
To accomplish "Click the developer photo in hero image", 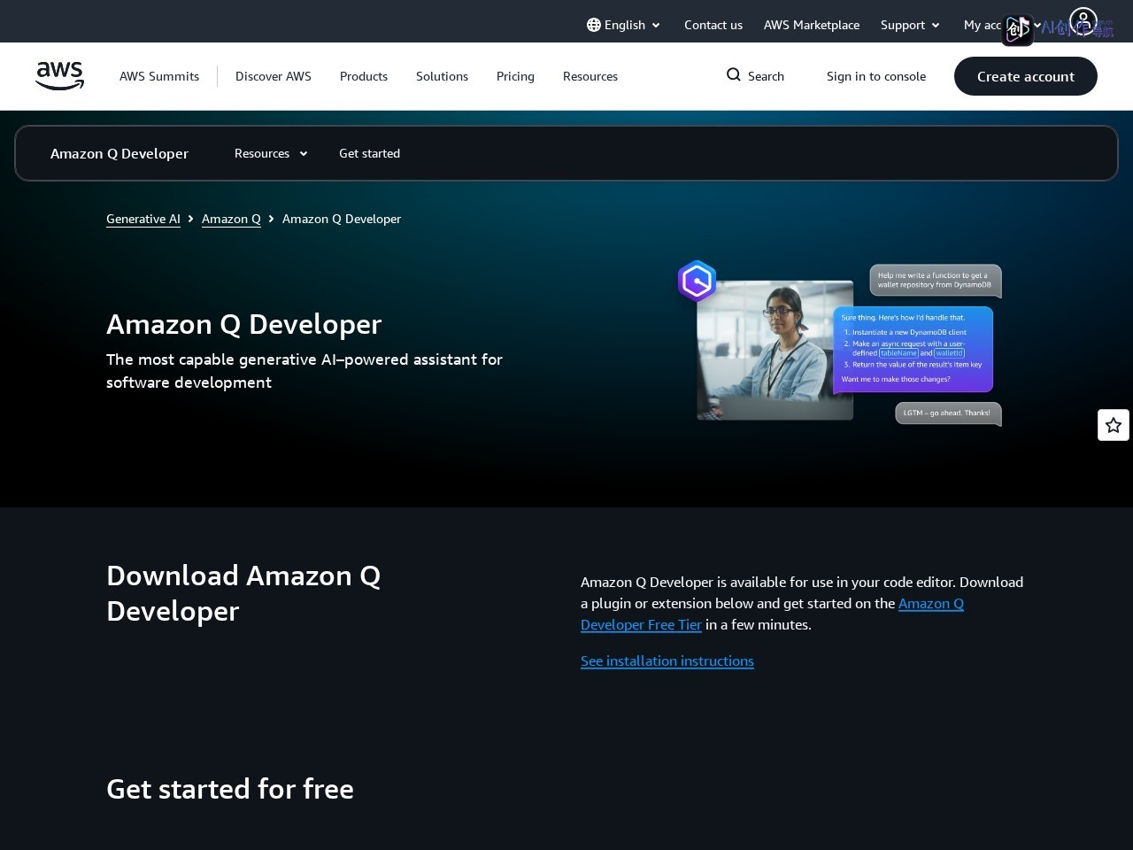I will click(775, 351).
